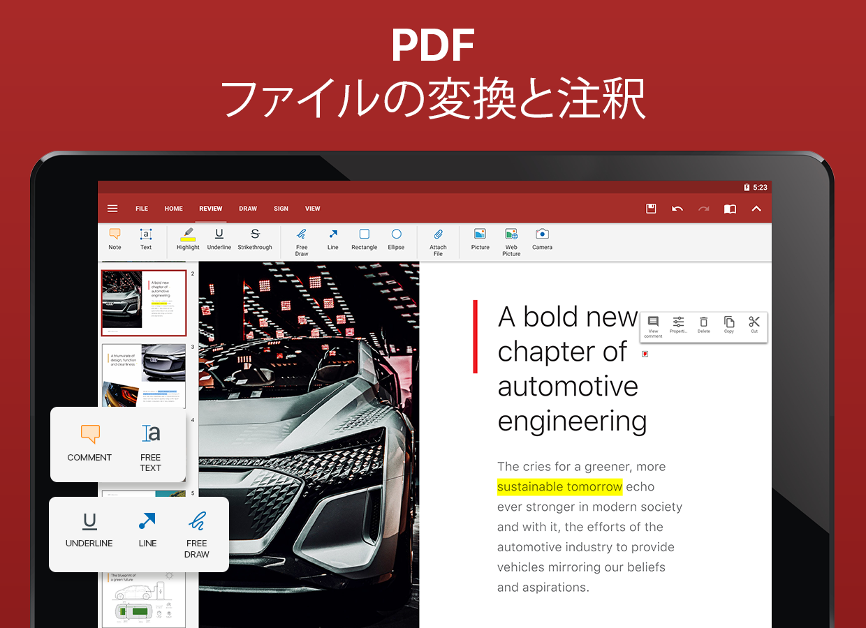This screenshot has height=628, width=866.
Task: Switch to the DRAW tab
Action: click(248, 209)
